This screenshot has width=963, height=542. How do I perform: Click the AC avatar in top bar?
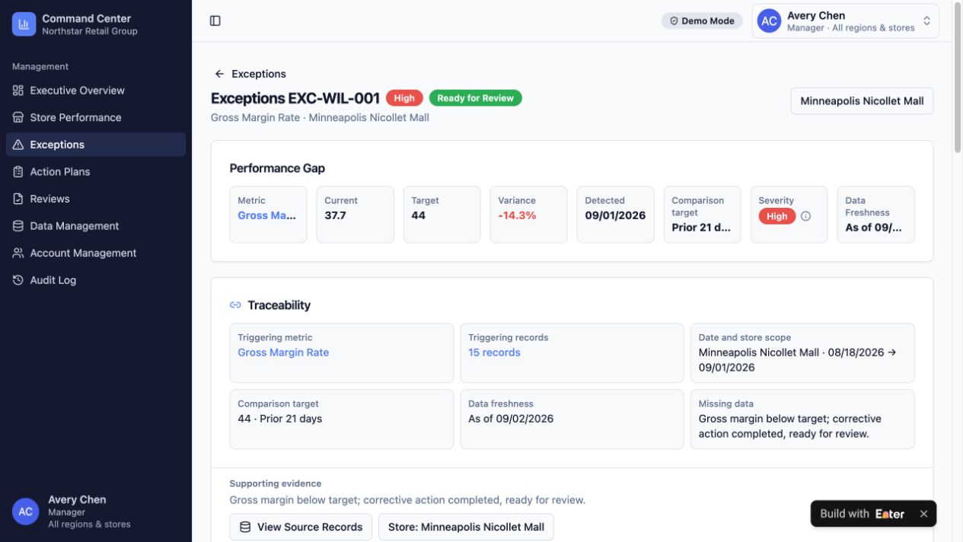[x=770, y=21]
